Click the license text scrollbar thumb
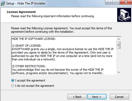 [119, 45]
